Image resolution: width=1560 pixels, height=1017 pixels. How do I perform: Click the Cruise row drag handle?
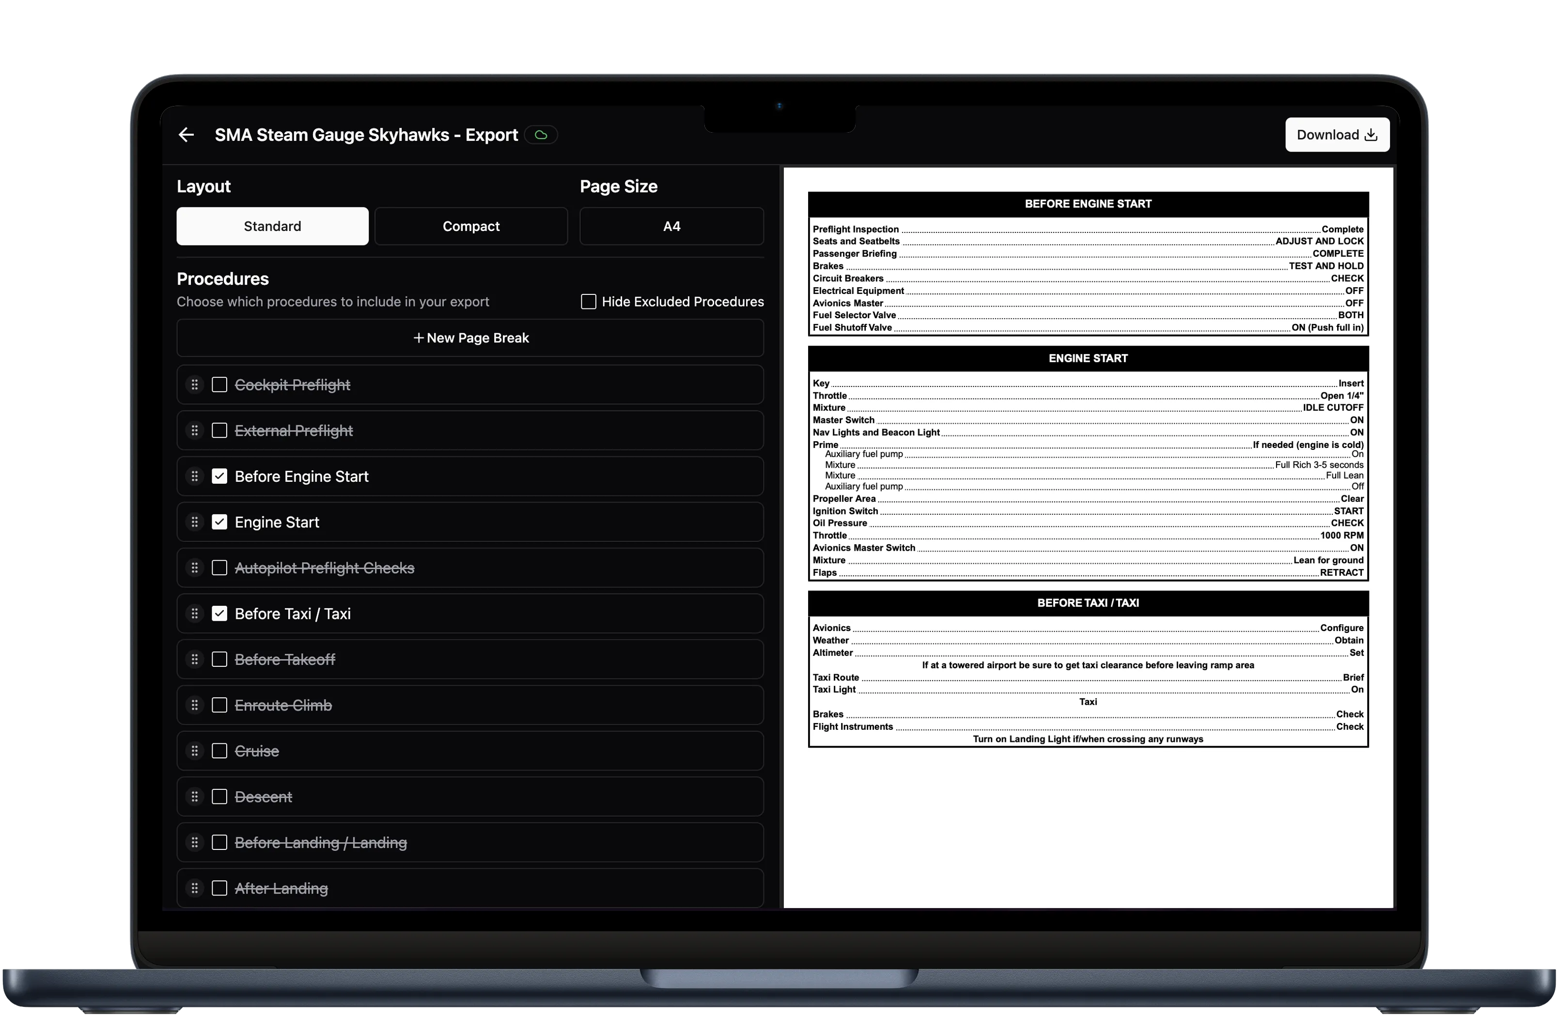195,752
